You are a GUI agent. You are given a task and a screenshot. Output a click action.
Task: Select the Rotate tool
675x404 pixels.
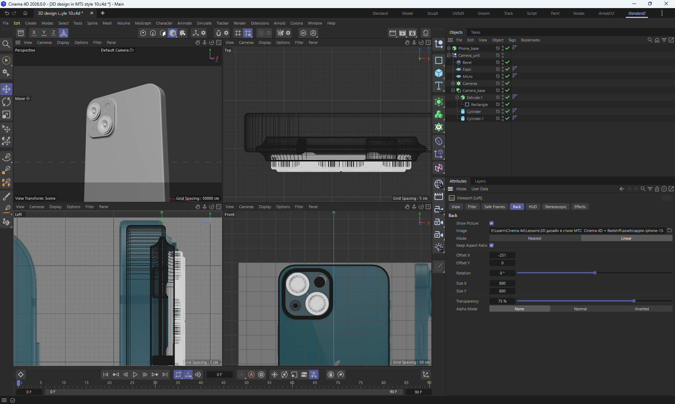(x=6, y=102)
